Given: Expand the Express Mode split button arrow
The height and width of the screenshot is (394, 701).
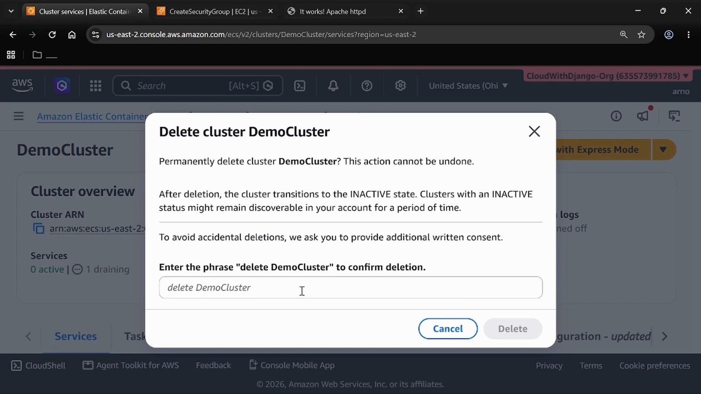Looking at the screenshot, I should point(663,150).
